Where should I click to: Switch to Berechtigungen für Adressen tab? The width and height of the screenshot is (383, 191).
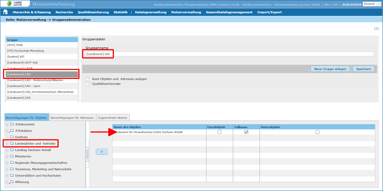pyautogui.click(x=72, y=117)
